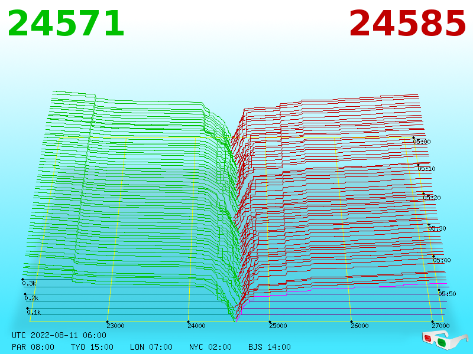This screenshot has height=354, width=473.
Task: Click the BJS 14:00 clock
Action: (270, 347)
